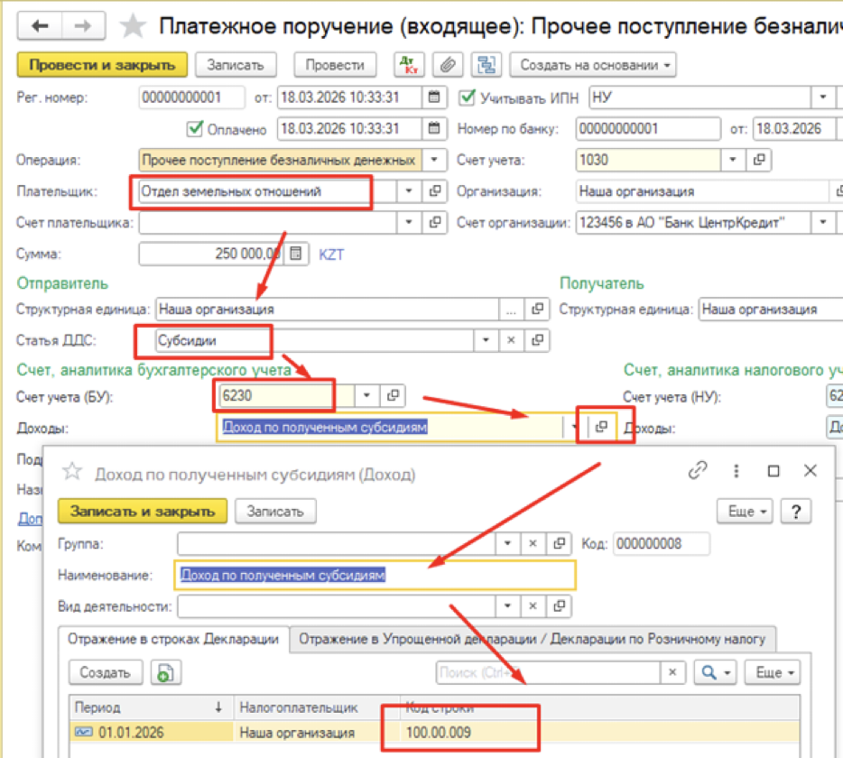Screen dimensions: 843x758
Task: Open calendar picker for Рег. номер date
Action: (x=434, y=97)
